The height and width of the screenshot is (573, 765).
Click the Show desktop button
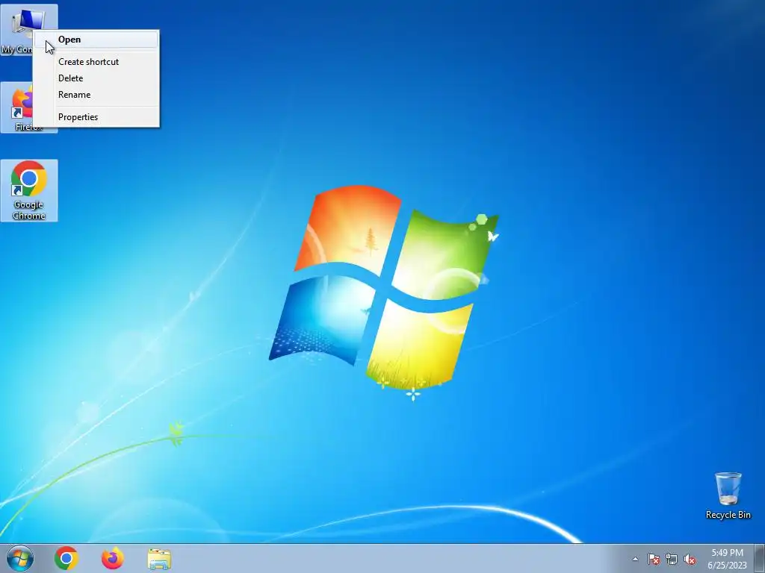coord(760,558)
